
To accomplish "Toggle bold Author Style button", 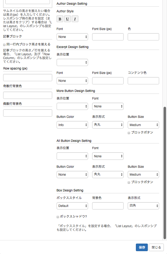I will tap(60, 19).
